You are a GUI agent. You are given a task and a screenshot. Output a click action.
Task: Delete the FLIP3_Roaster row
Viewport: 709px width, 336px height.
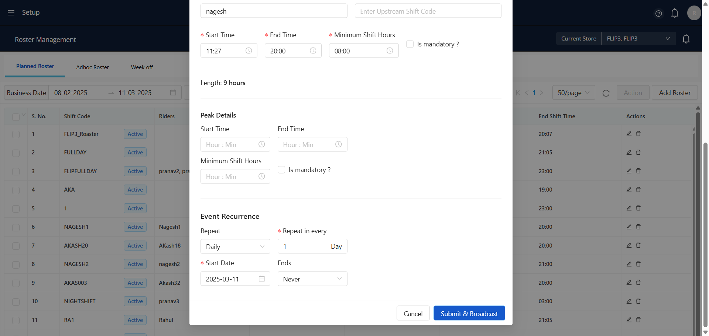click(638, 134)
